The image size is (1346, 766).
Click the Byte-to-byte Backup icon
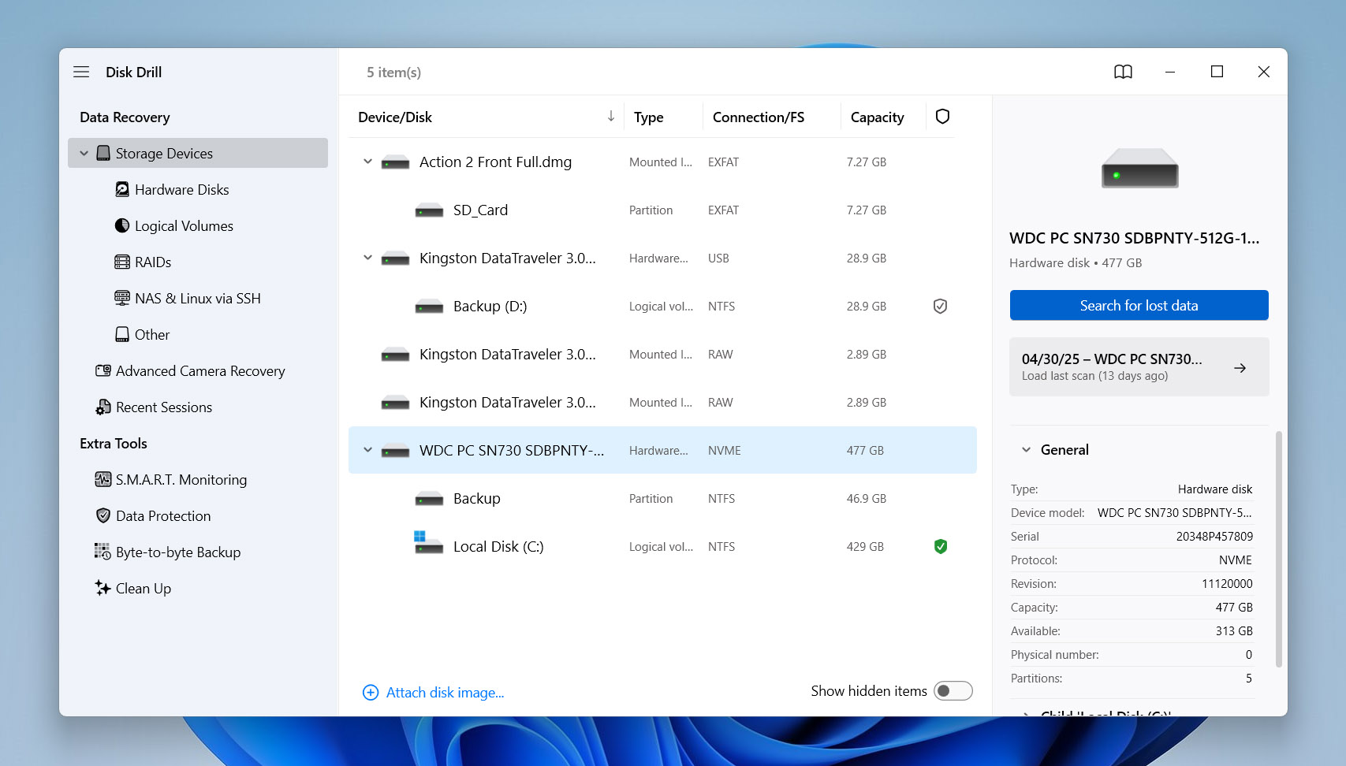pyautogui.click(x=103, y=552)
